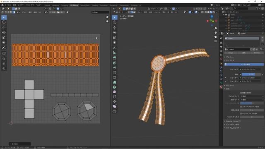This screenshot has width=265, height=149.
Task: Switch to the Layout workspace tab
Action: point(47,5)
